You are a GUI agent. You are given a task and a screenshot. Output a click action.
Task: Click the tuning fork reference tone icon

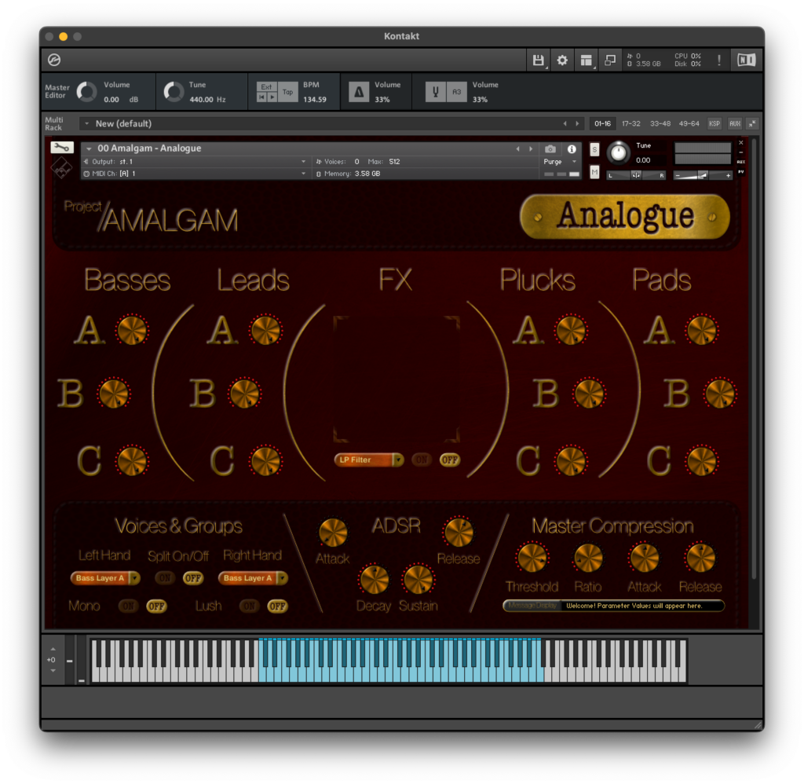pos(435,92)
